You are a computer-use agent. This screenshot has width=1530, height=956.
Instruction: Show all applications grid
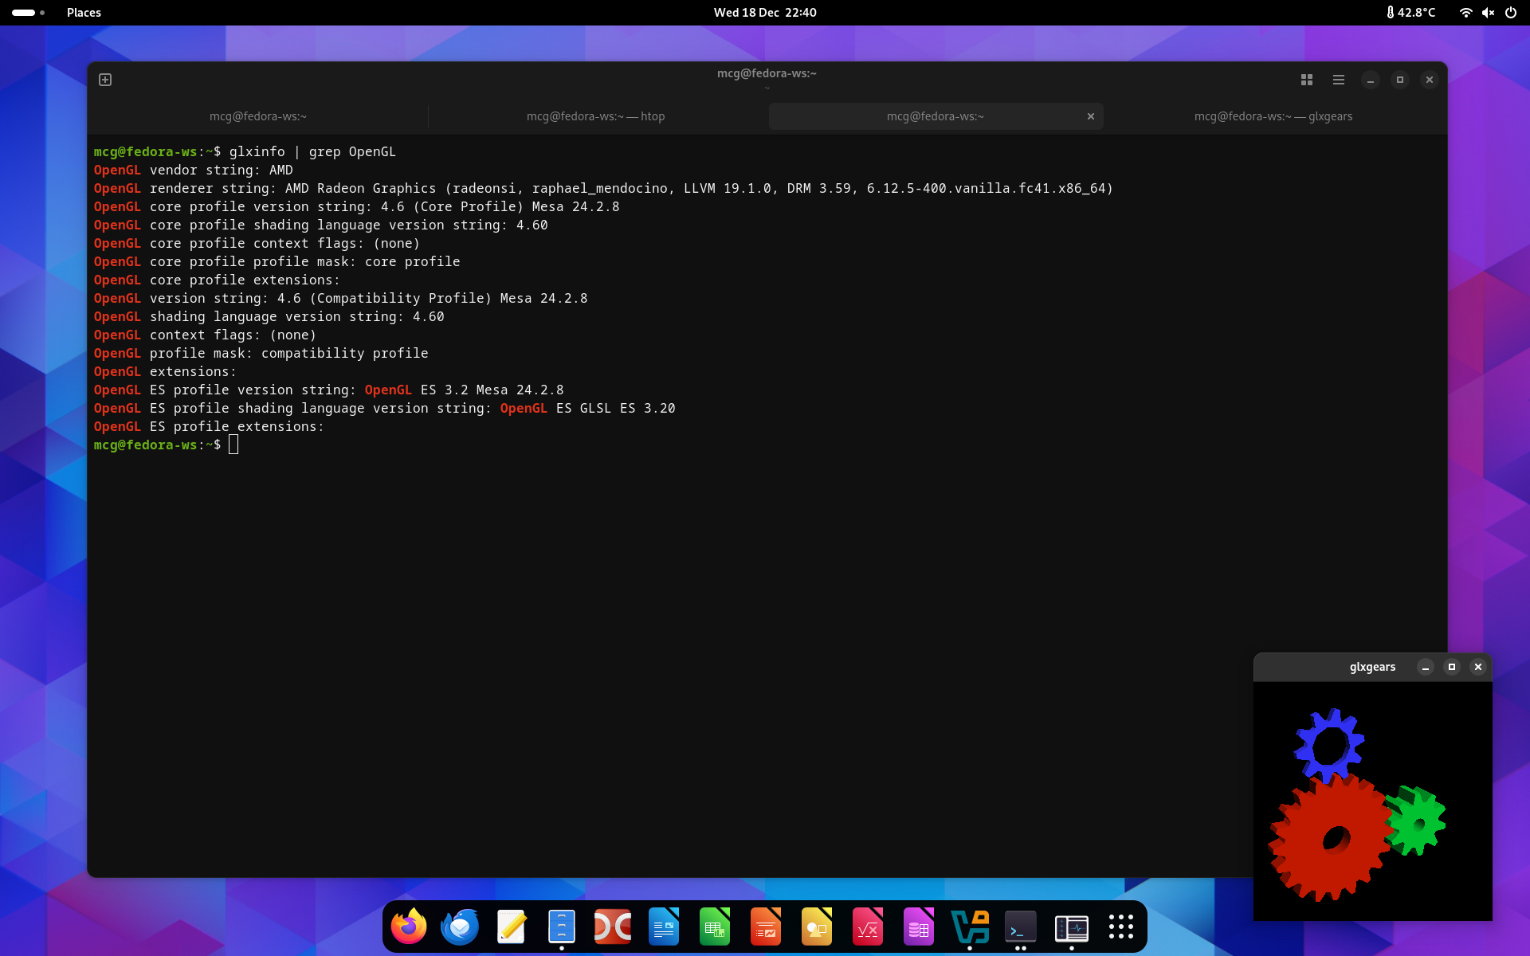[x=1121, y=927]
